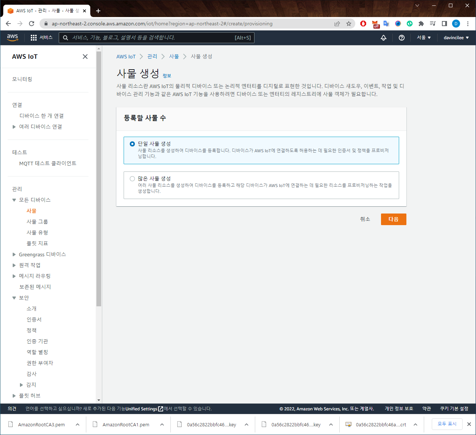The width and height of the screenshot is (476, 435).
Task: Open 모니터링 in the sidebar
Action: (x=22, y=79)
